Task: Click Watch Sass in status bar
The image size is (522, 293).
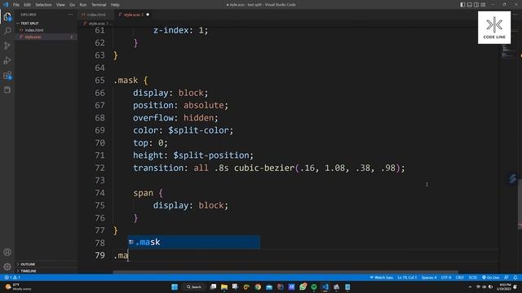Action: point(381,278)
